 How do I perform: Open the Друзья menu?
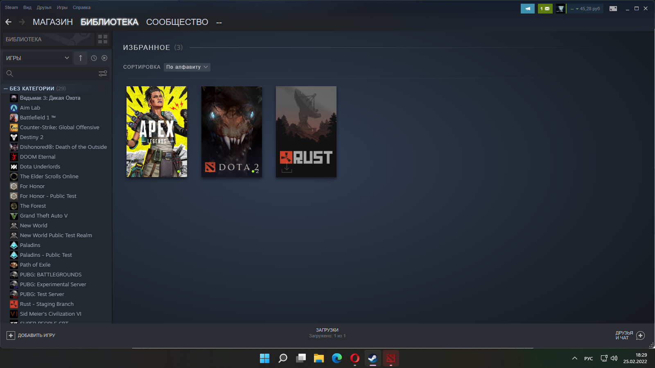(x=44, y=7)
